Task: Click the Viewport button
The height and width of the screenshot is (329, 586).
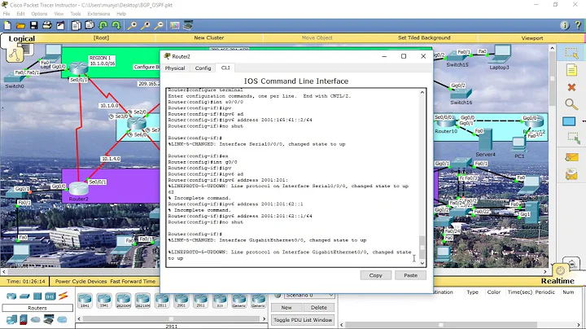Action: (x=531, y=38)
